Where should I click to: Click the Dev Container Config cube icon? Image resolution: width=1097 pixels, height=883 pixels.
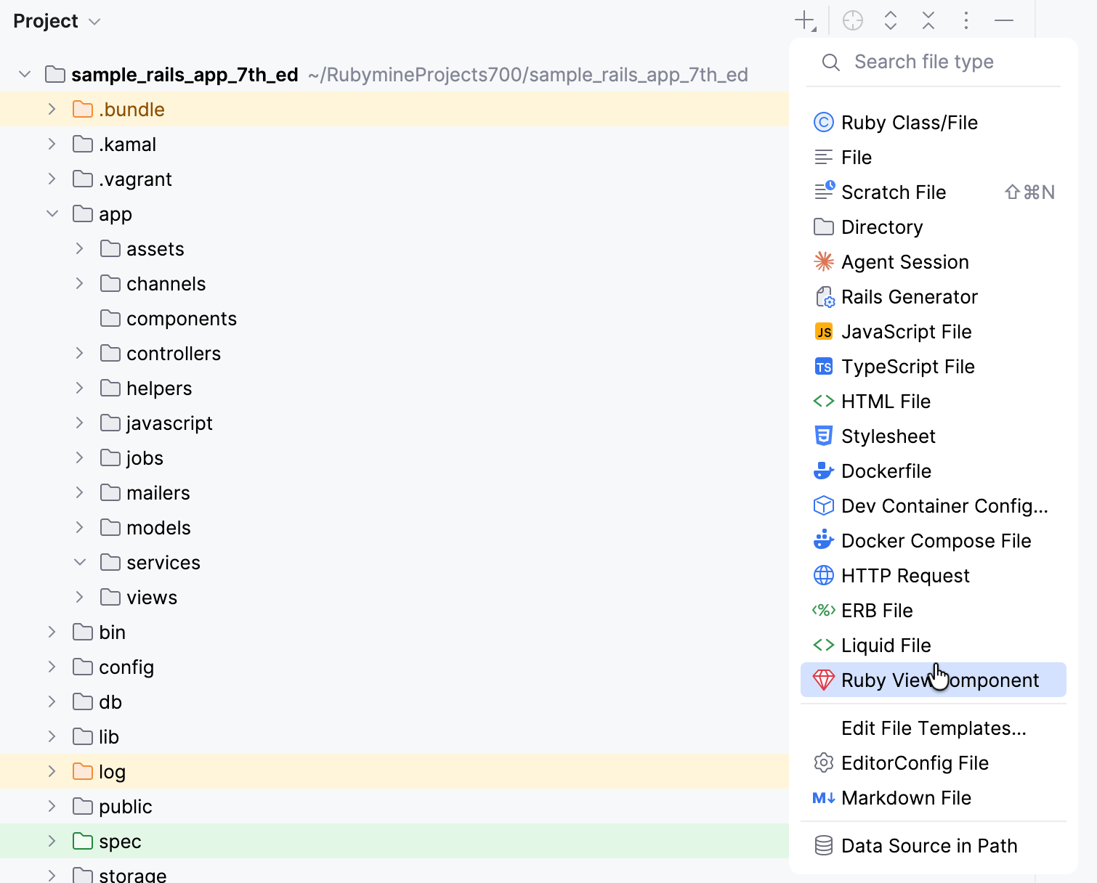(823, 505)
